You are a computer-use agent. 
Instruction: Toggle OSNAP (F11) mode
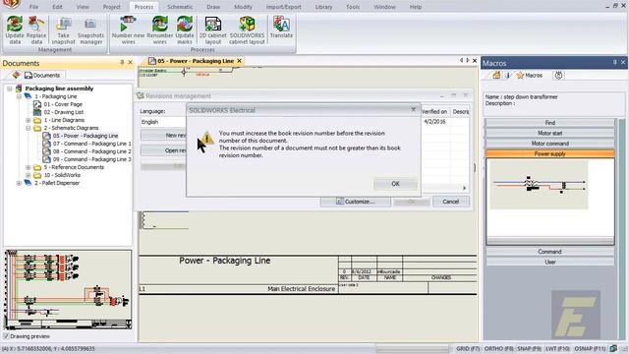click(590, 349)
